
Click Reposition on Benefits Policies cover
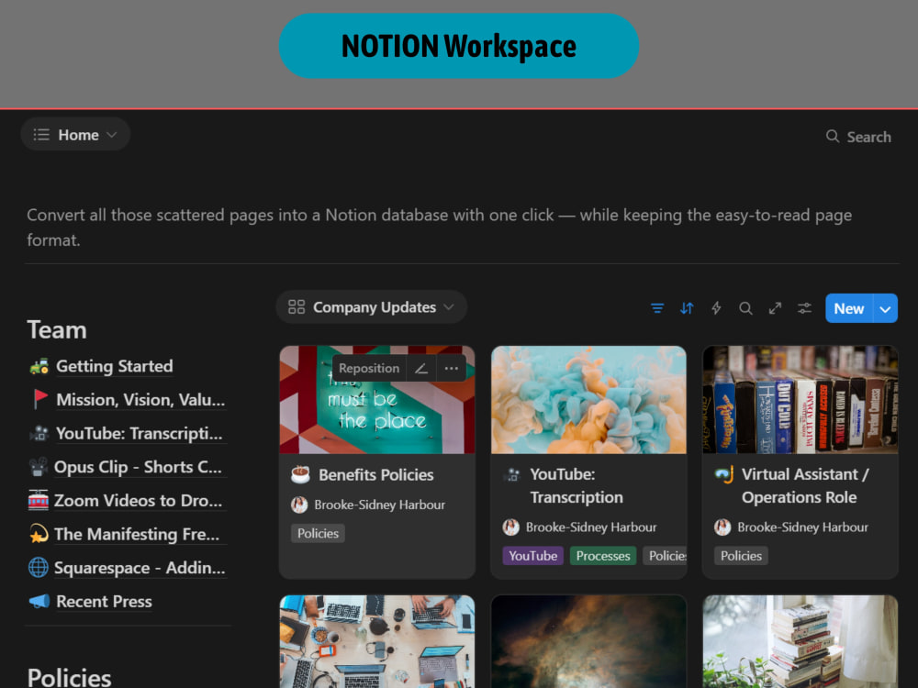(369, 369)
